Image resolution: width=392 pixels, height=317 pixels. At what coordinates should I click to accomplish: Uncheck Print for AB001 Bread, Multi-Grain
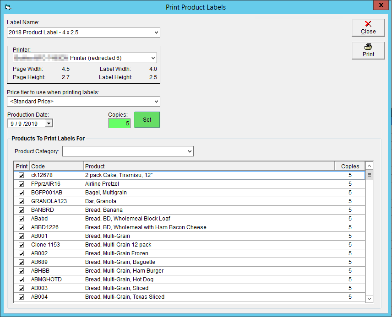tap(21, 236)
